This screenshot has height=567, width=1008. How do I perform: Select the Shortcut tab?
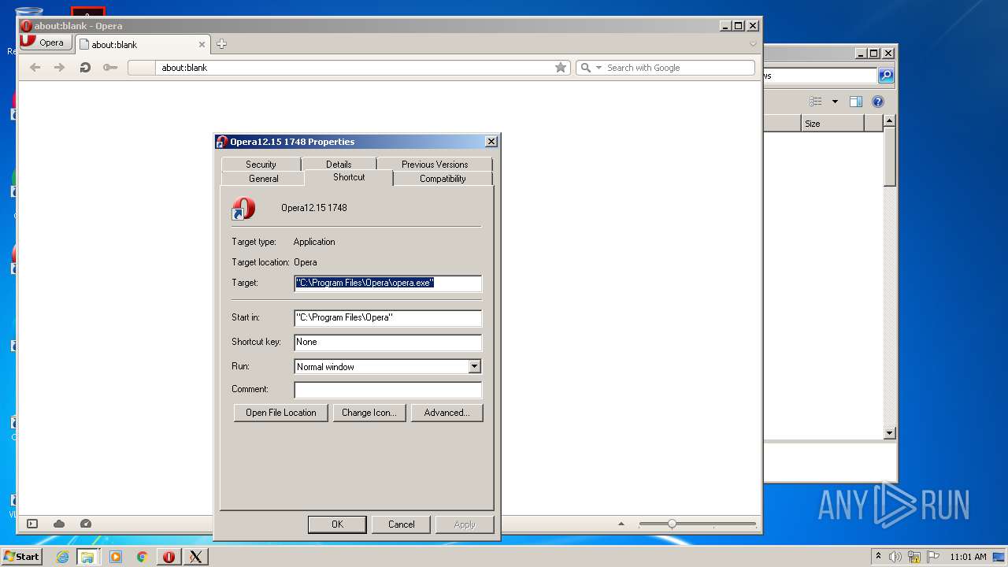[x=349, y=177]
